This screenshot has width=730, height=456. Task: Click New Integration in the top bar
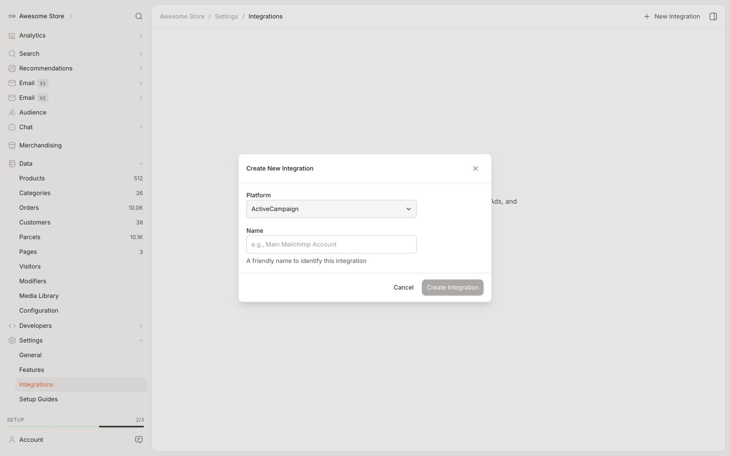tap(672, 16)
